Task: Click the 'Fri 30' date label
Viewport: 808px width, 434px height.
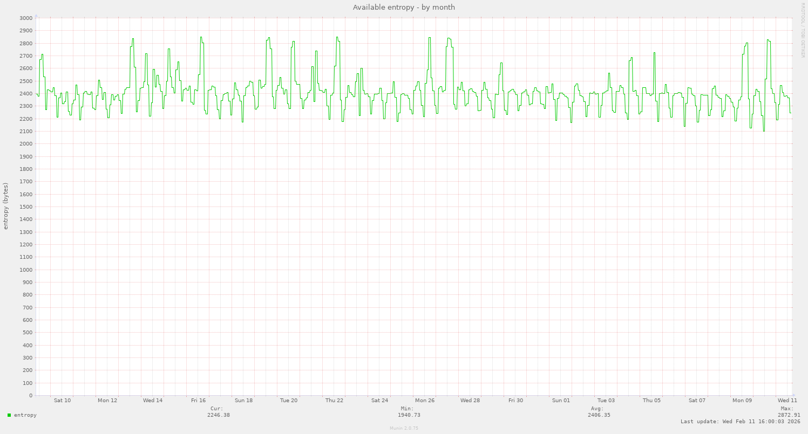Action: (x=515, y=401)
